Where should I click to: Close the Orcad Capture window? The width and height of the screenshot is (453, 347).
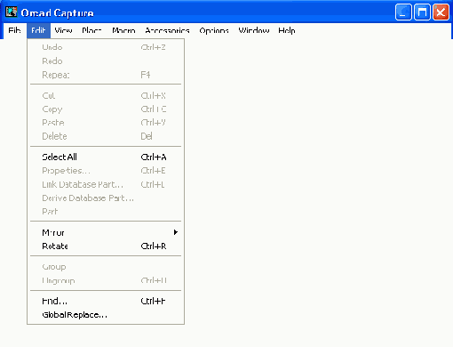pyautogui.click(x=441, y=12)
